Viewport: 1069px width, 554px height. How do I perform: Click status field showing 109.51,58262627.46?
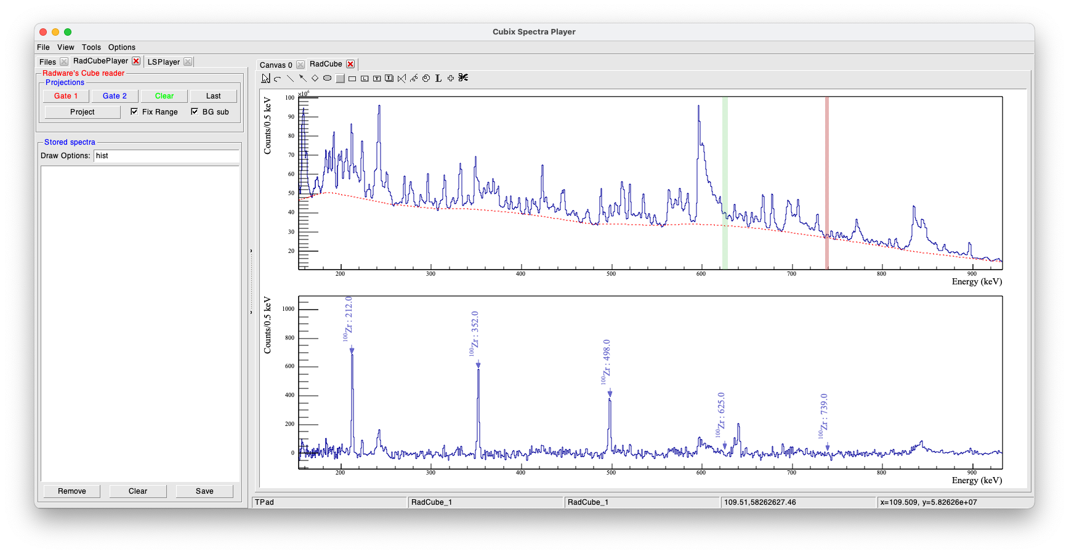[798, 502]
